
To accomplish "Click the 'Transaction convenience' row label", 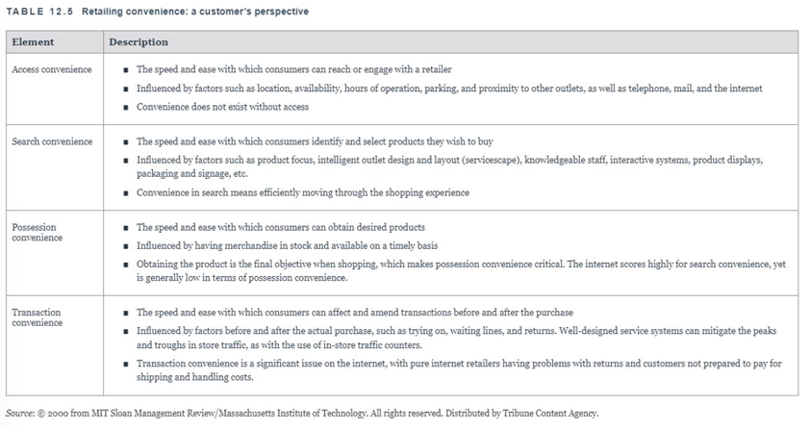I will click(x=38, y=317).
